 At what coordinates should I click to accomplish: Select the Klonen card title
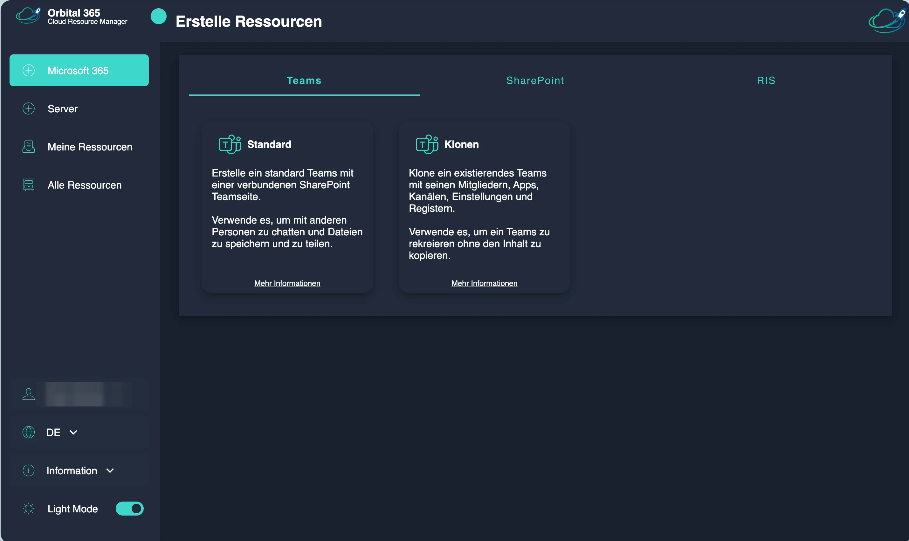click(x=462, y=144)
